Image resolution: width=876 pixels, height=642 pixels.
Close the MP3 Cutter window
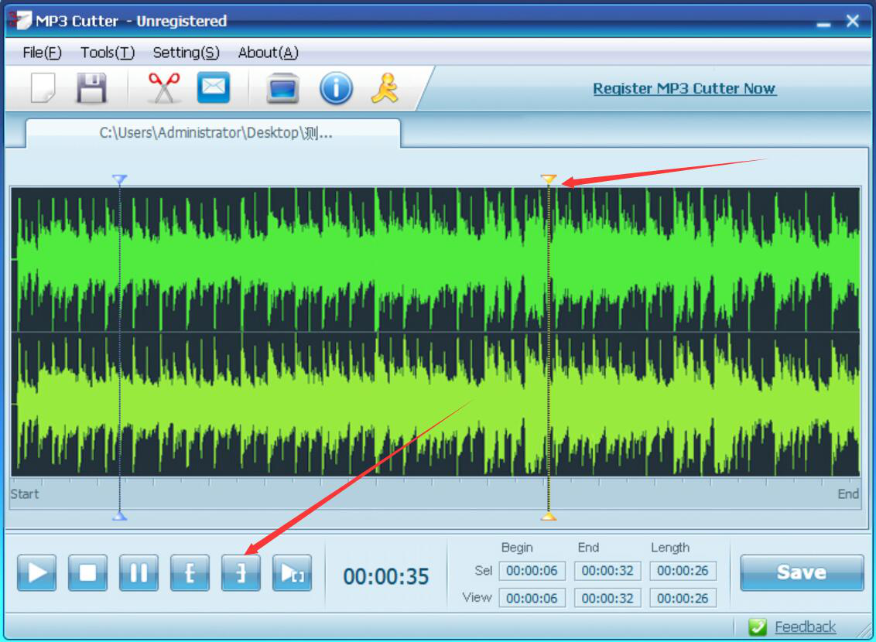pos(853,21)
